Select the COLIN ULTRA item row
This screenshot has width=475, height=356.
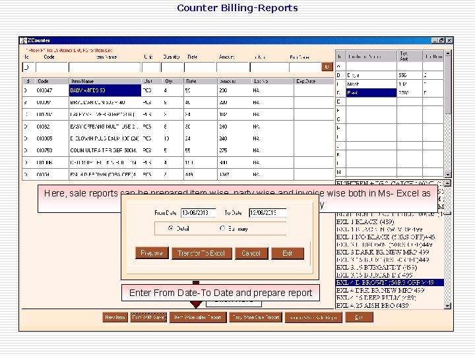pyautogui.click(x=178, y=150)
